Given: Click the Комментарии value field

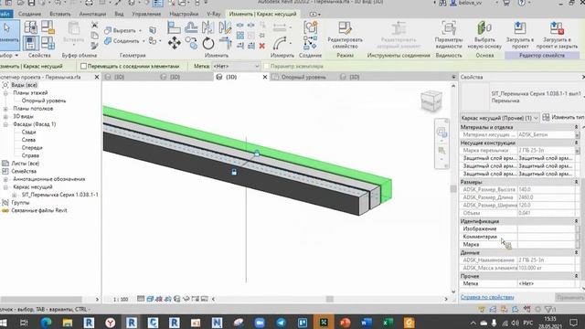Looking at the screenshot, I should [x=546, y=237].
